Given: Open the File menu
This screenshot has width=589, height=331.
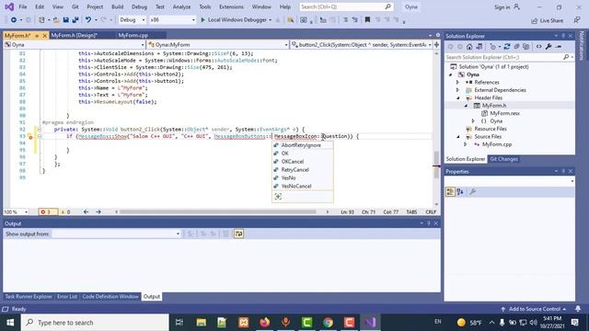Looking at the screenshot, I should (23, 6).
